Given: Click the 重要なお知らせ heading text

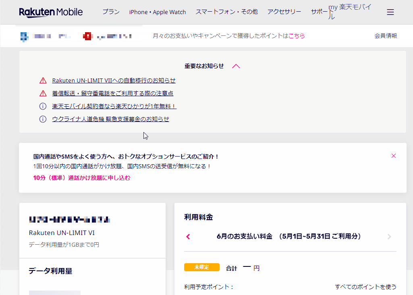Looking at the screenshot, I should (x=204, y=66).
